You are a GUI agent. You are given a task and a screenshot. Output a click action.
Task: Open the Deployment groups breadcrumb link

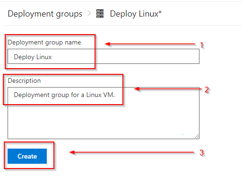(45, 14)
